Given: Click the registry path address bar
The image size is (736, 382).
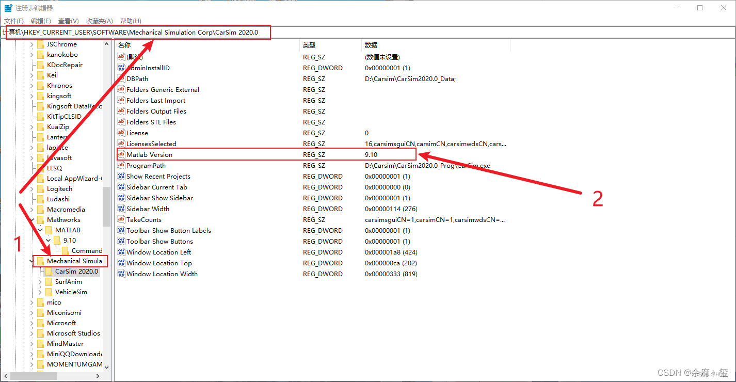Looking at the screenshot, I should coord(367,32).
